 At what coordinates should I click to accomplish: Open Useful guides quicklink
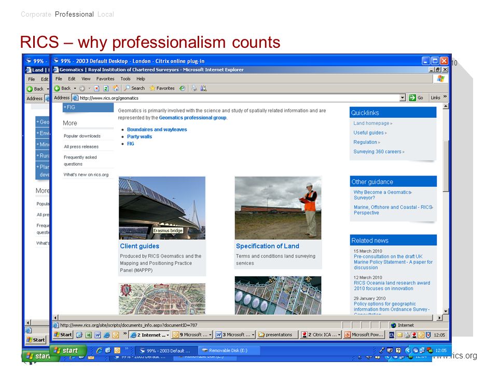(x=368, y=132)
